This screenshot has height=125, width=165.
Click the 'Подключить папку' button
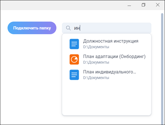click(32, 28)
